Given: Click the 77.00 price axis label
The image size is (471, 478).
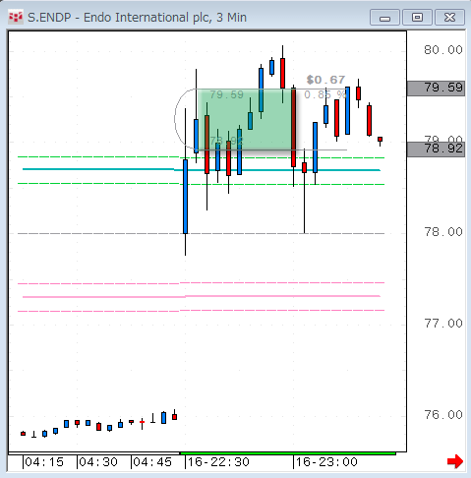Looking at the screenshot, I should (443, 324).
